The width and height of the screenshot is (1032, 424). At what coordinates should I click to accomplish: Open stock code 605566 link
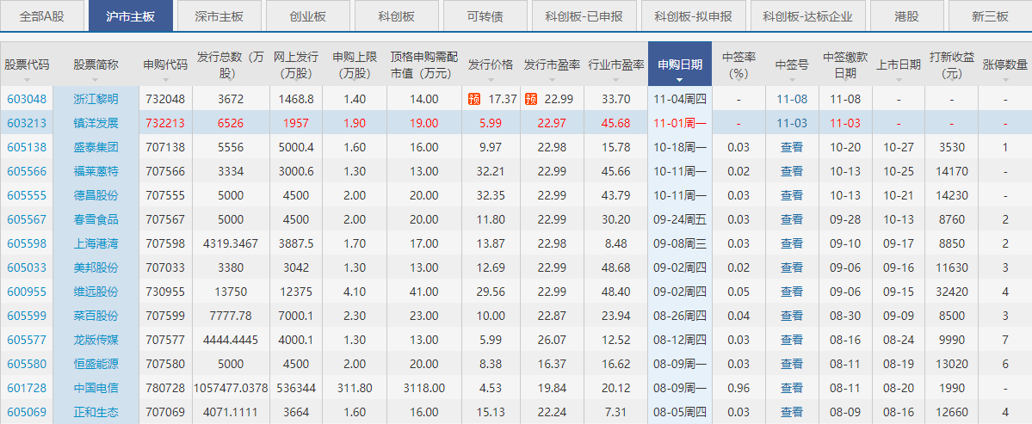27,171
